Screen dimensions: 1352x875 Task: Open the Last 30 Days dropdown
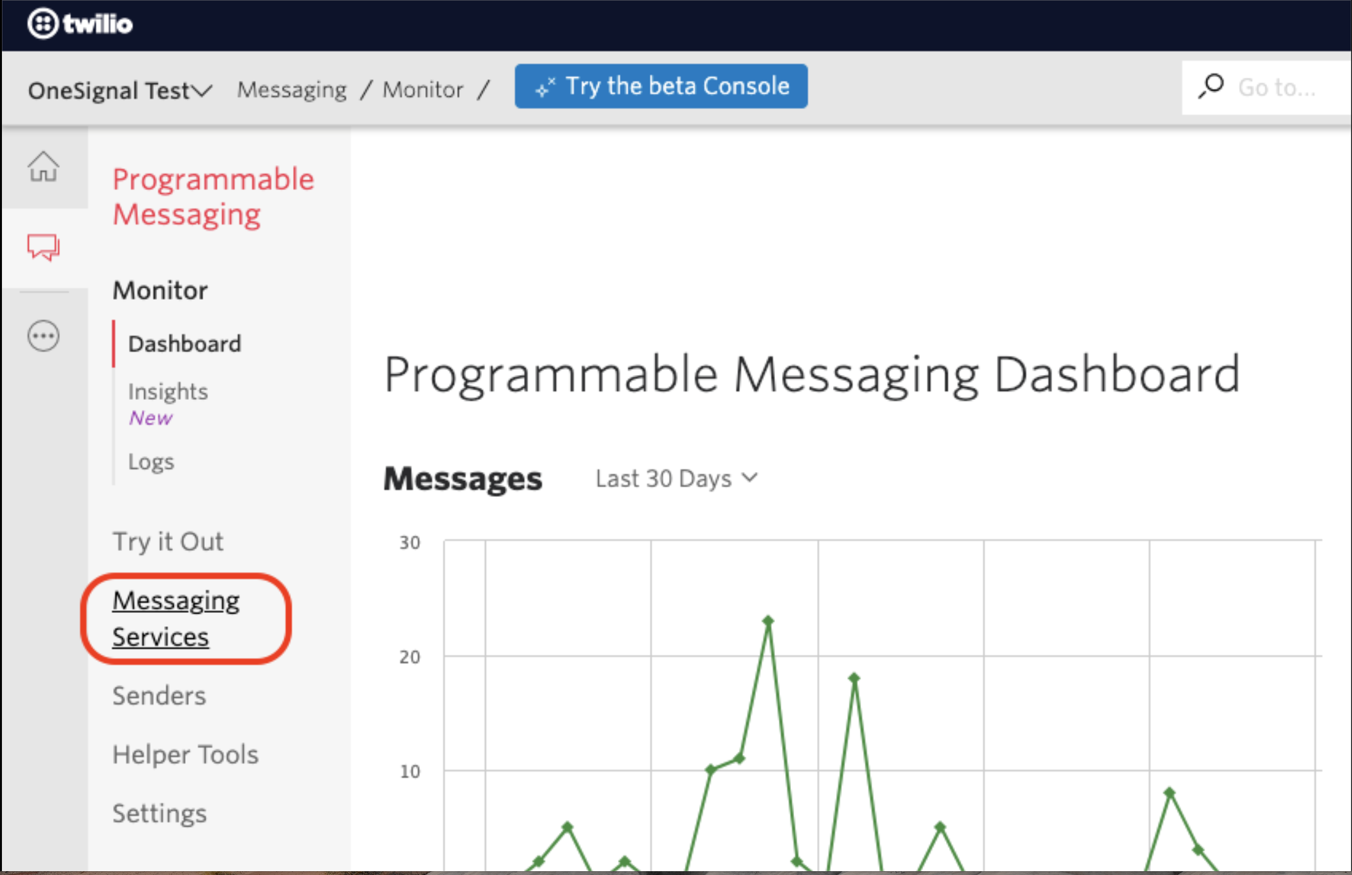676,478
